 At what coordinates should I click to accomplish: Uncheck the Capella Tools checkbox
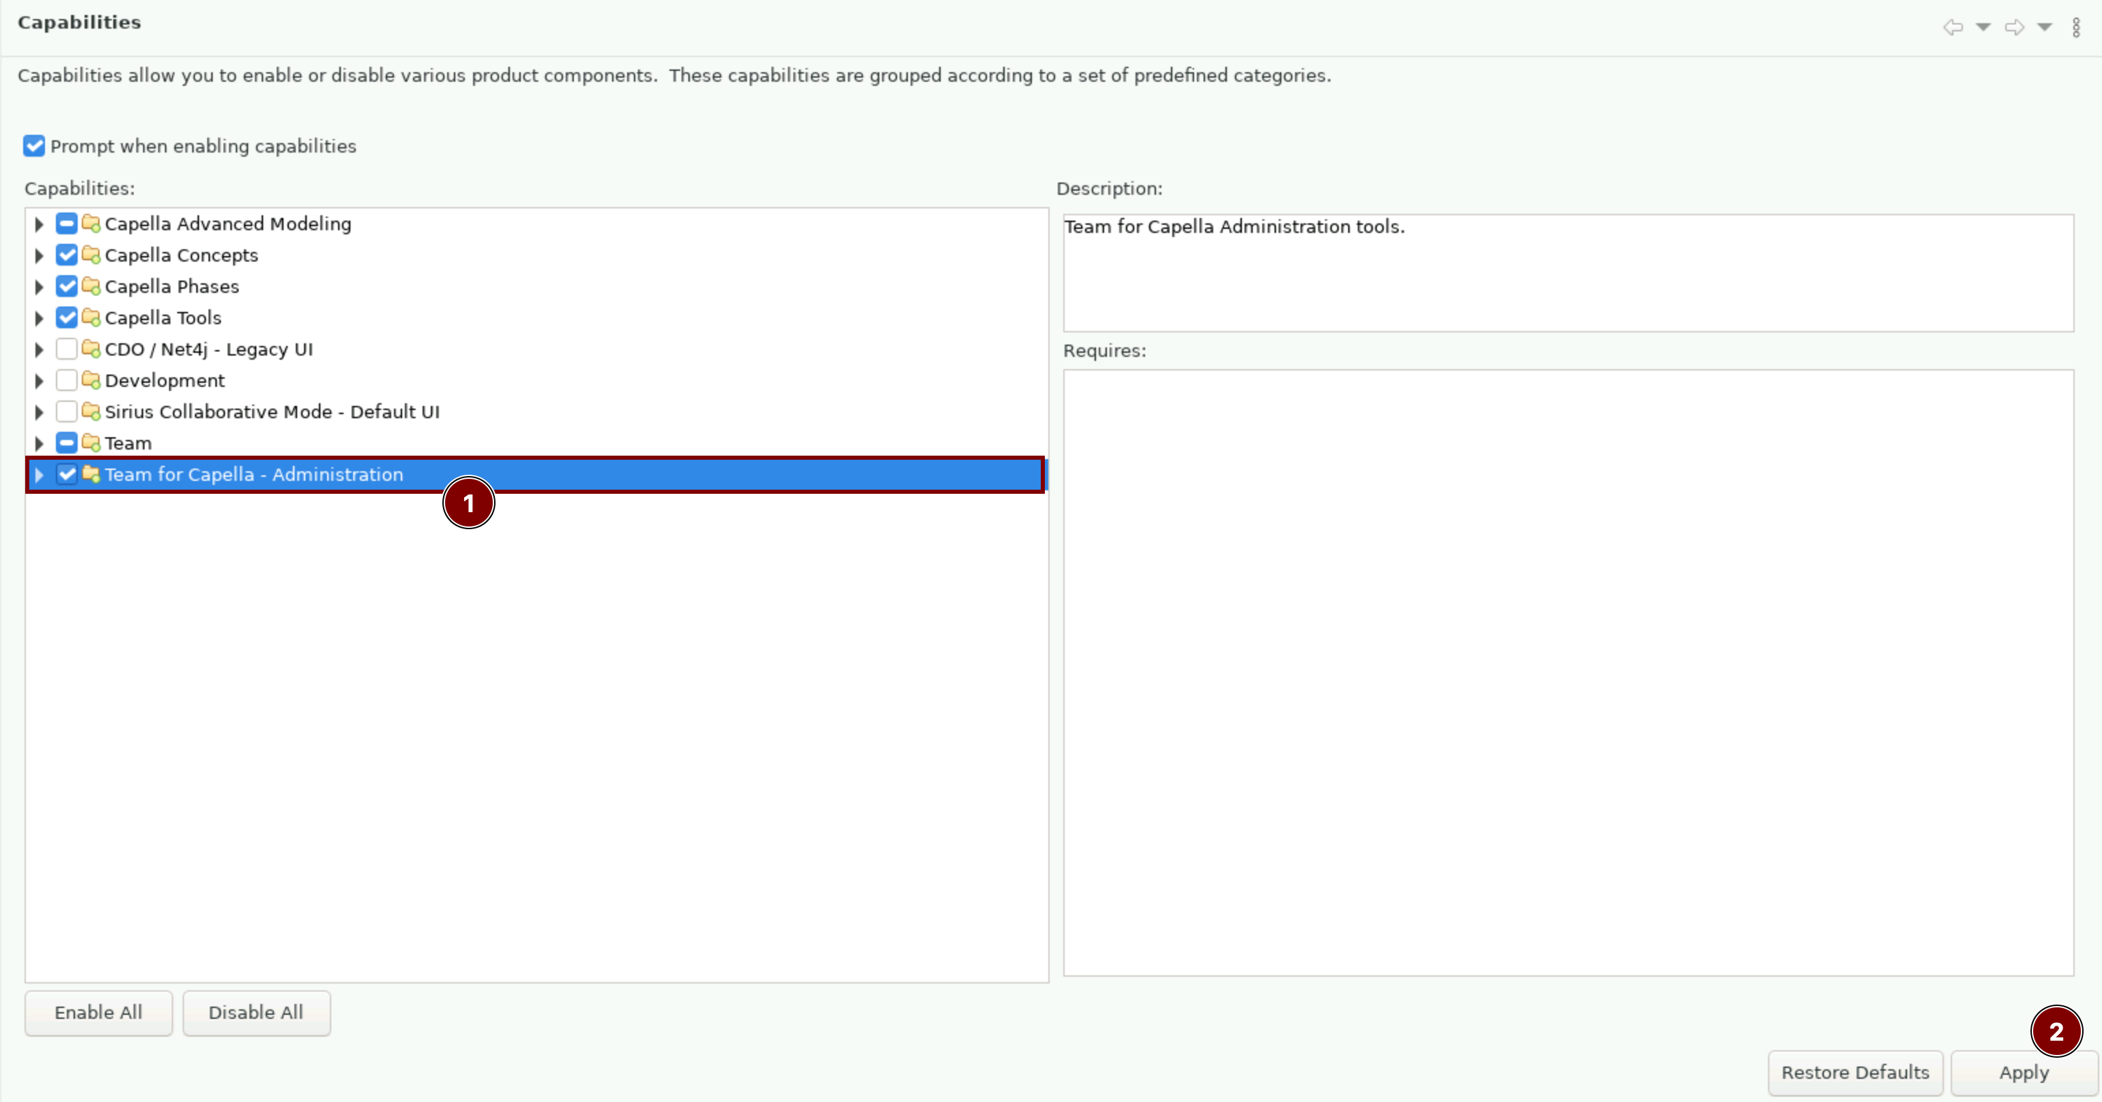click(x=67, y=317)
